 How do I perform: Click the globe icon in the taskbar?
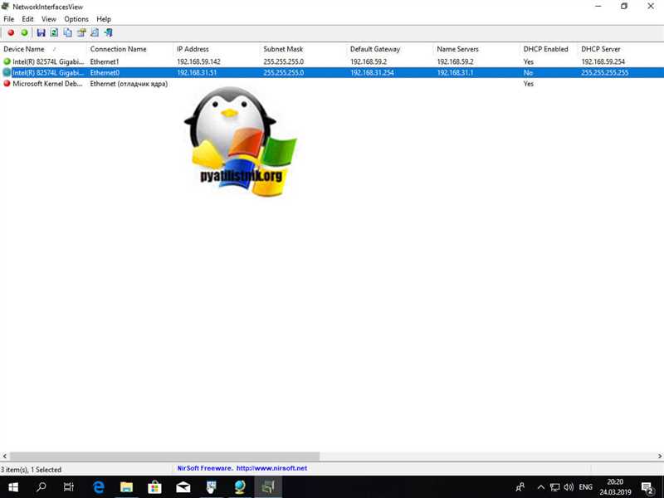click(x=240, y=487)
